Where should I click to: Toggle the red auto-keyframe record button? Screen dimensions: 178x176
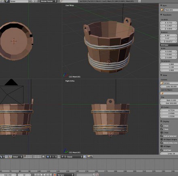tap(55, 175)
